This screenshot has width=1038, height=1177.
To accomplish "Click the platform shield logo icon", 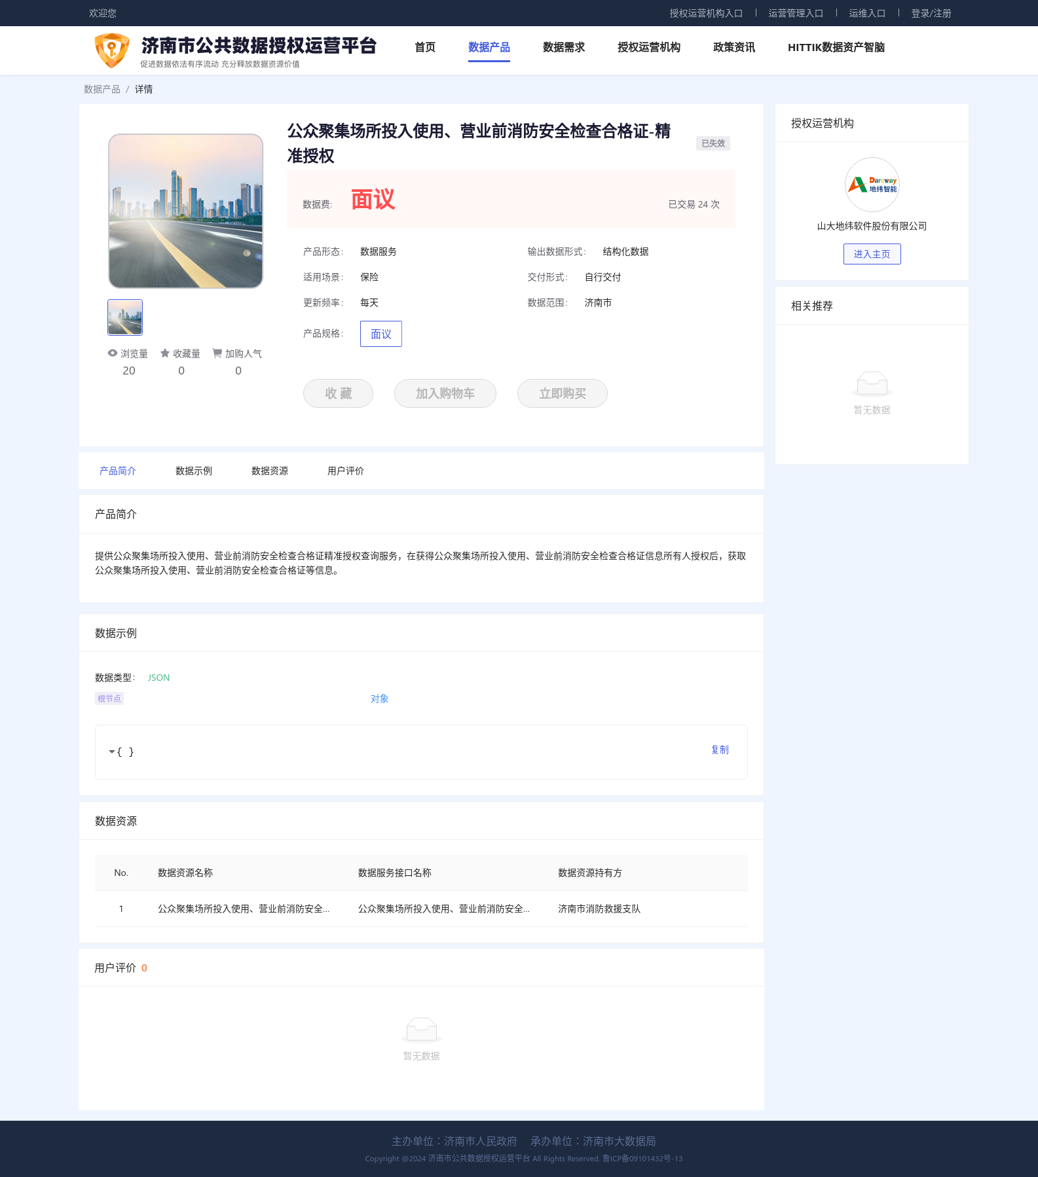I will pos(111,50).
